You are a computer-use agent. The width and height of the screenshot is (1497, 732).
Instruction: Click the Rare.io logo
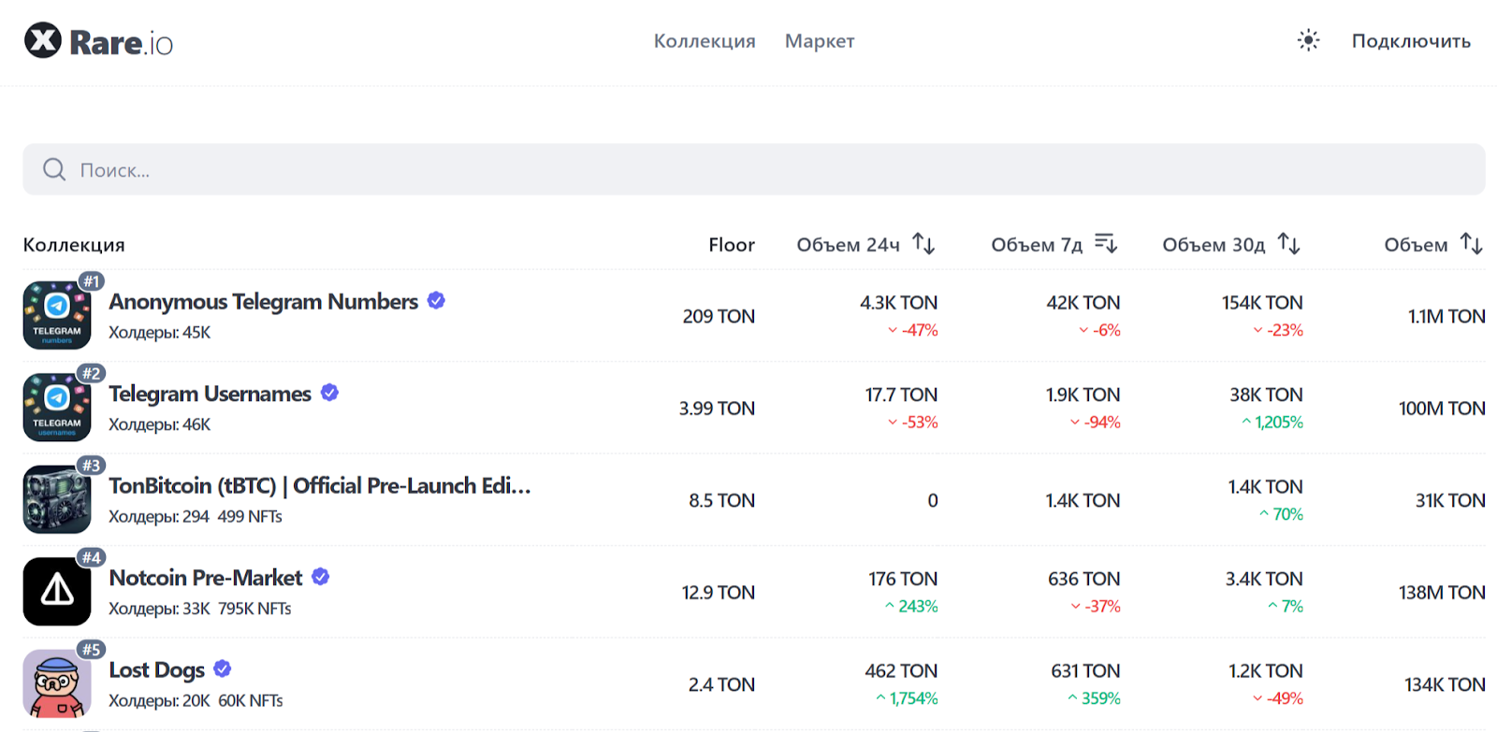pos(98,41)
